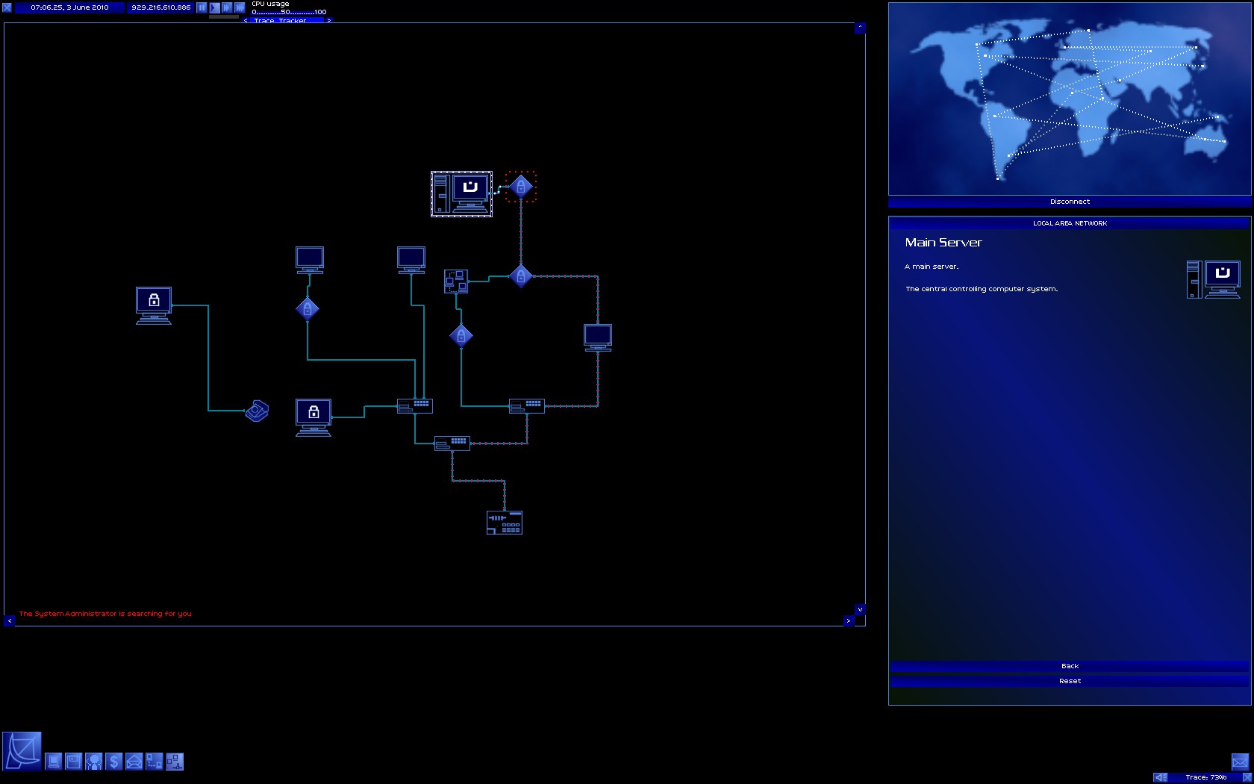Click the Back button
1254x784 pixels.
[x=1070, y=666]
